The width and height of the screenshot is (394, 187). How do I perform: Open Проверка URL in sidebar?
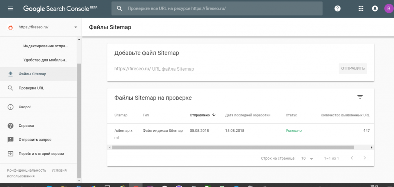pyautogui.click(x=31, y=88)
